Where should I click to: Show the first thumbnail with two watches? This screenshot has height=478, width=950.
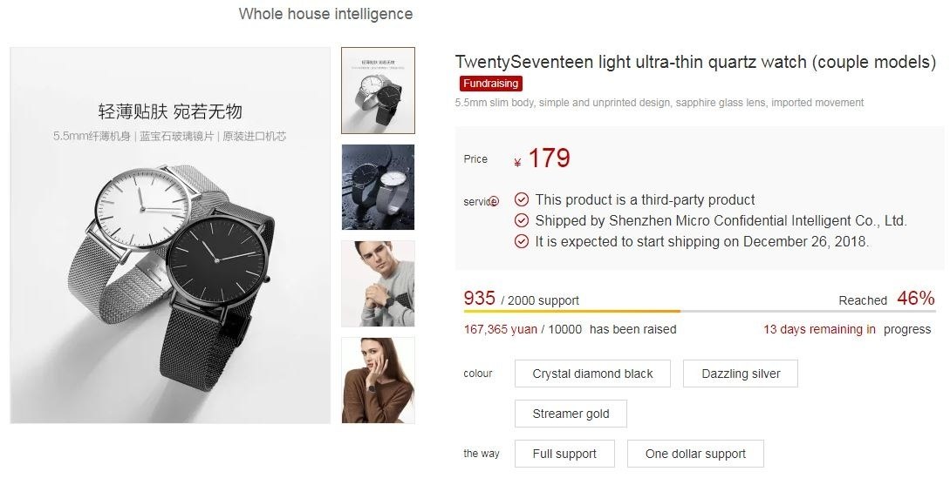click(x=378, y=91)
